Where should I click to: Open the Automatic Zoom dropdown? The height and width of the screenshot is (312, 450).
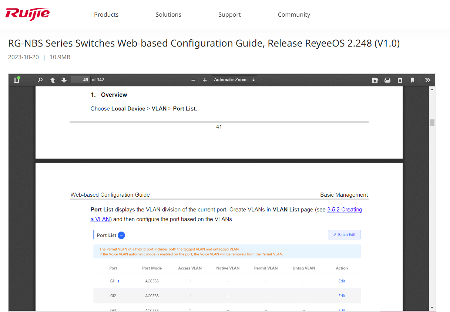(234, 80)
